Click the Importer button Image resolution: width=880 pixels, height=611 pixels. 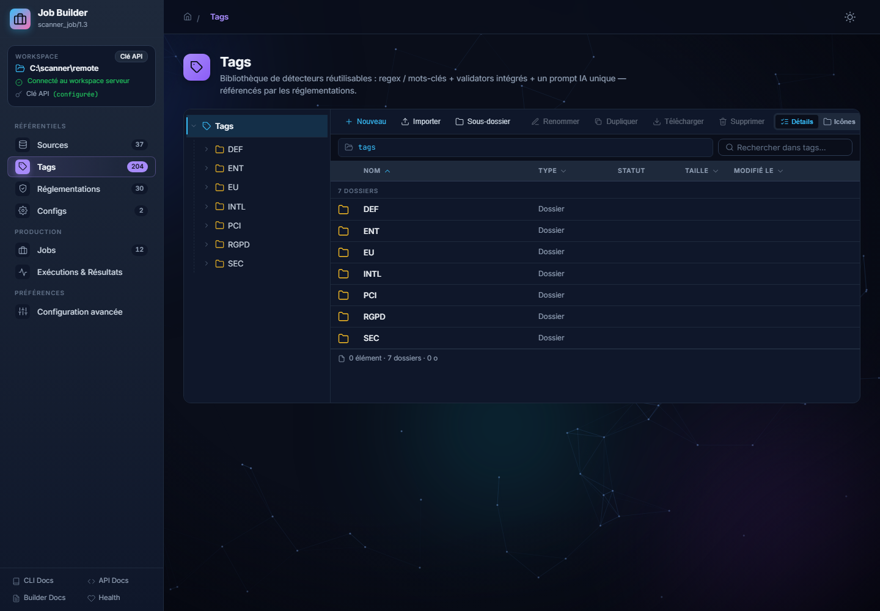420,122
